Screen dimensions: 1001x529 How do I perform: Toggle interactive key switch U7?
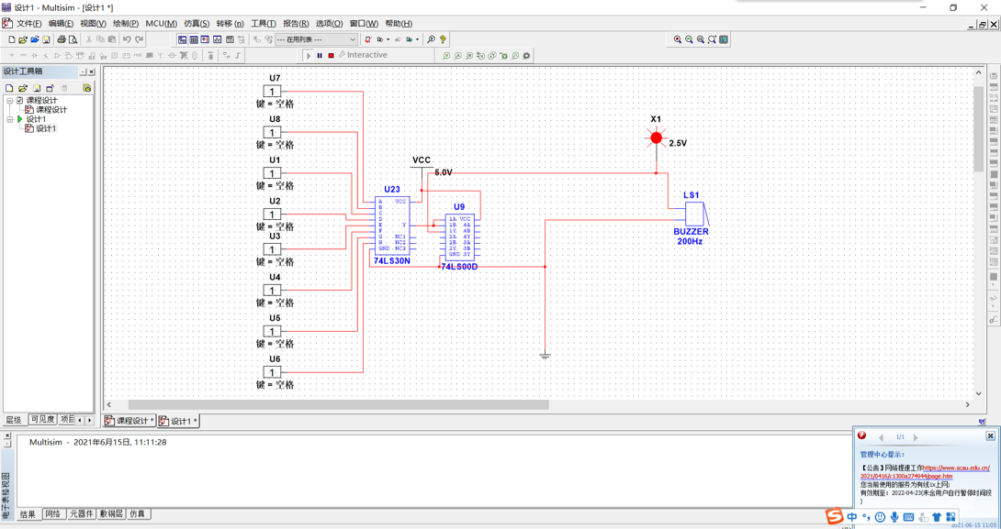click(272, 92)
